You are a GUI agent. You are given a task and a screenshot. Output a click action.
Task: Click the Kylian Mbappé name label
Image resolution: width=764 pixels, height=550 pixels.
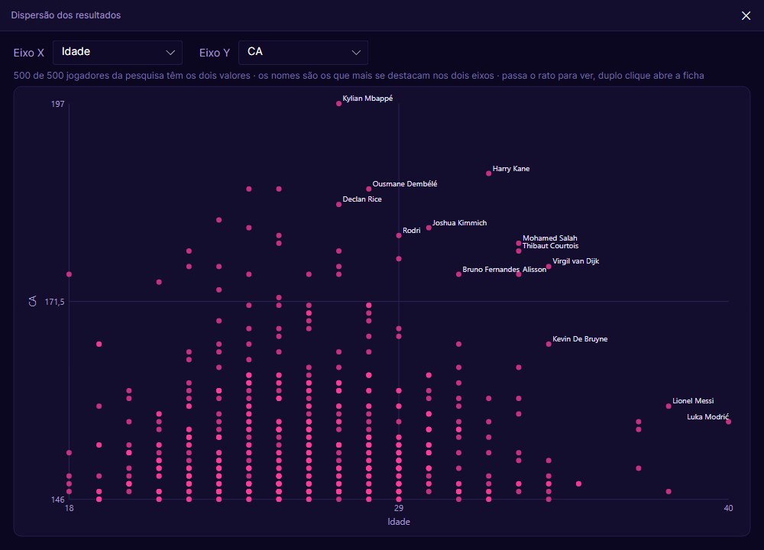click(x=367, y=99)
